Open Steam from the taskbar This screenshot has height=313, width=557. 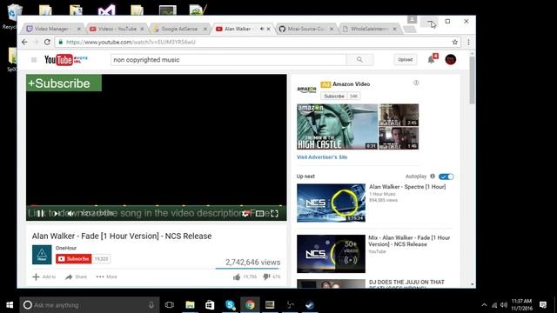tap(310, 305)
